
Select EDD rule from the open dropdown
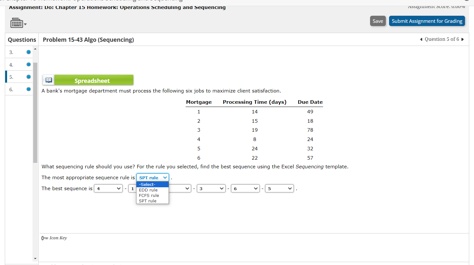point(148,190)
